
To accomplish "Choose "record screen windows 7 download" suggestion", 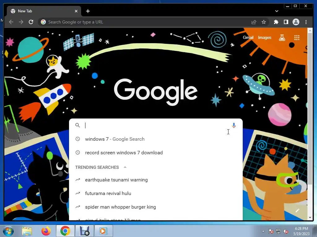I will (156, 152).
